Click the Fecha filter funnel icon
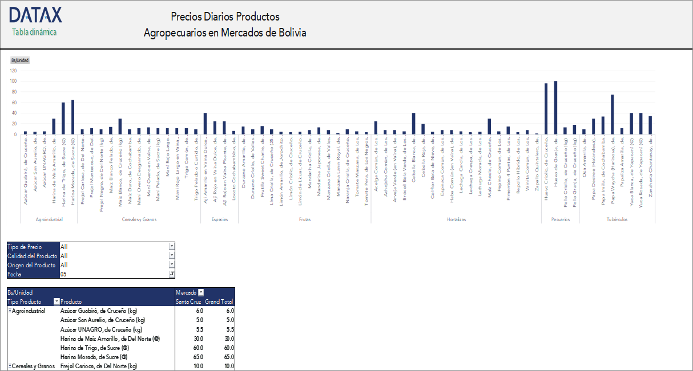693x371 pixels. (172, 273)
